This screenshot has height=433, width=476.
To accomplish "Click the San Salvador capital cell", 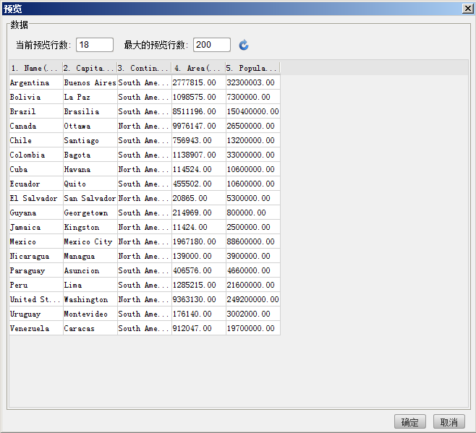I will point(90,198).
